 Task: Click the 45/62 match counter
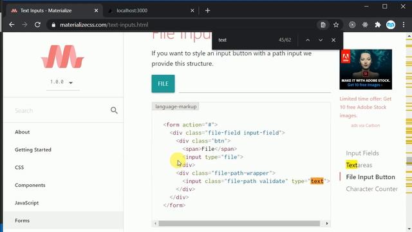click(285, 40)
